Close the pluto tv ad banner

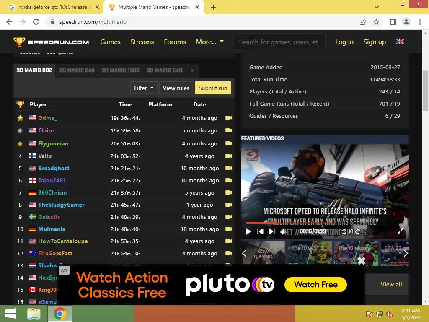click(362, 261)
